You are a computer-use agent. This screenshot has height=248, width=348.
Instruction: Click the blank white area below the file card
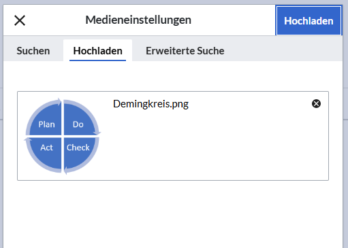tap(172, 213)
